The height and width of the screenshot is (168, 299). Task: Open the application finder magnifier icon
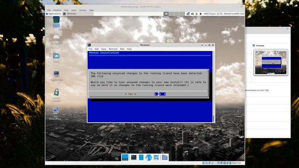(x=156, y=157)
